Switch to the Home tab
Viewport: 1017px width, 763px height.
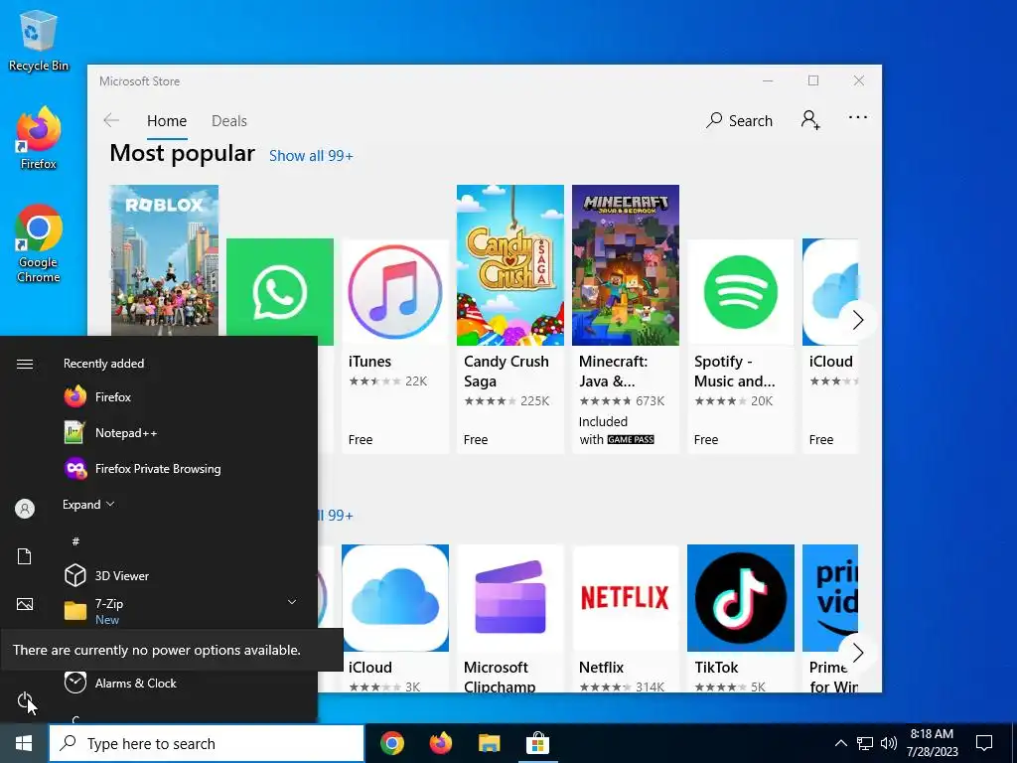pos(167,120)
